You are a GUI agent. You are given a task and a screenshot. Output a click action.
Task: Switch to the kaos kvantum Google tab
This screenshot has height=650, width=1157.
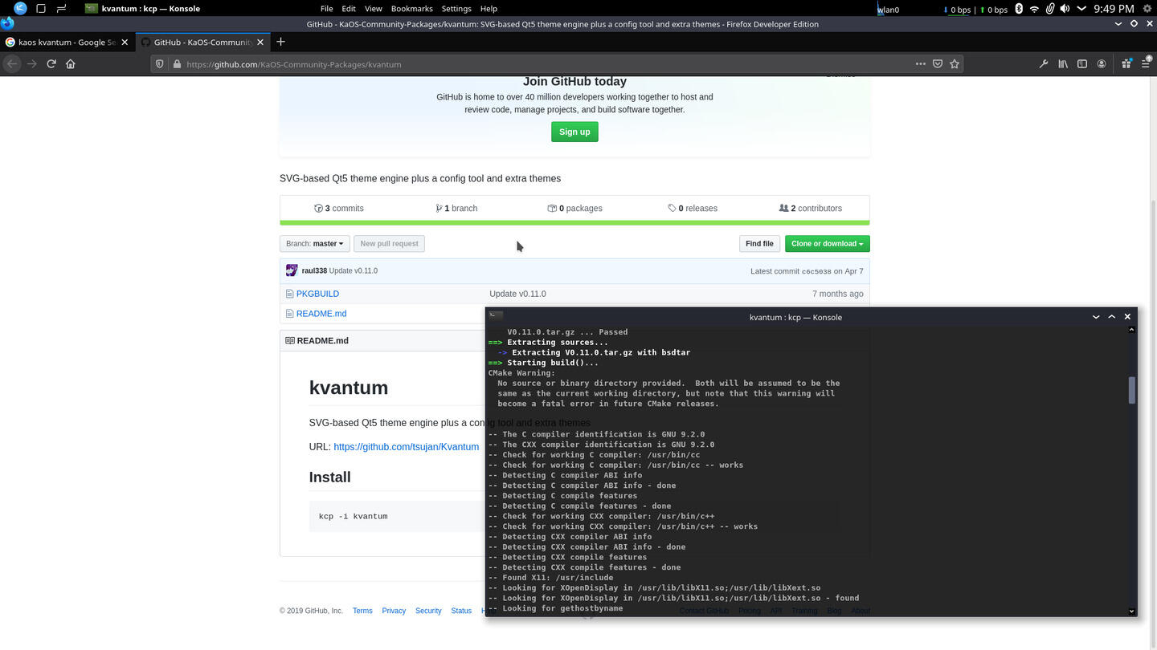pyautogui.click(x=67, y=42)
